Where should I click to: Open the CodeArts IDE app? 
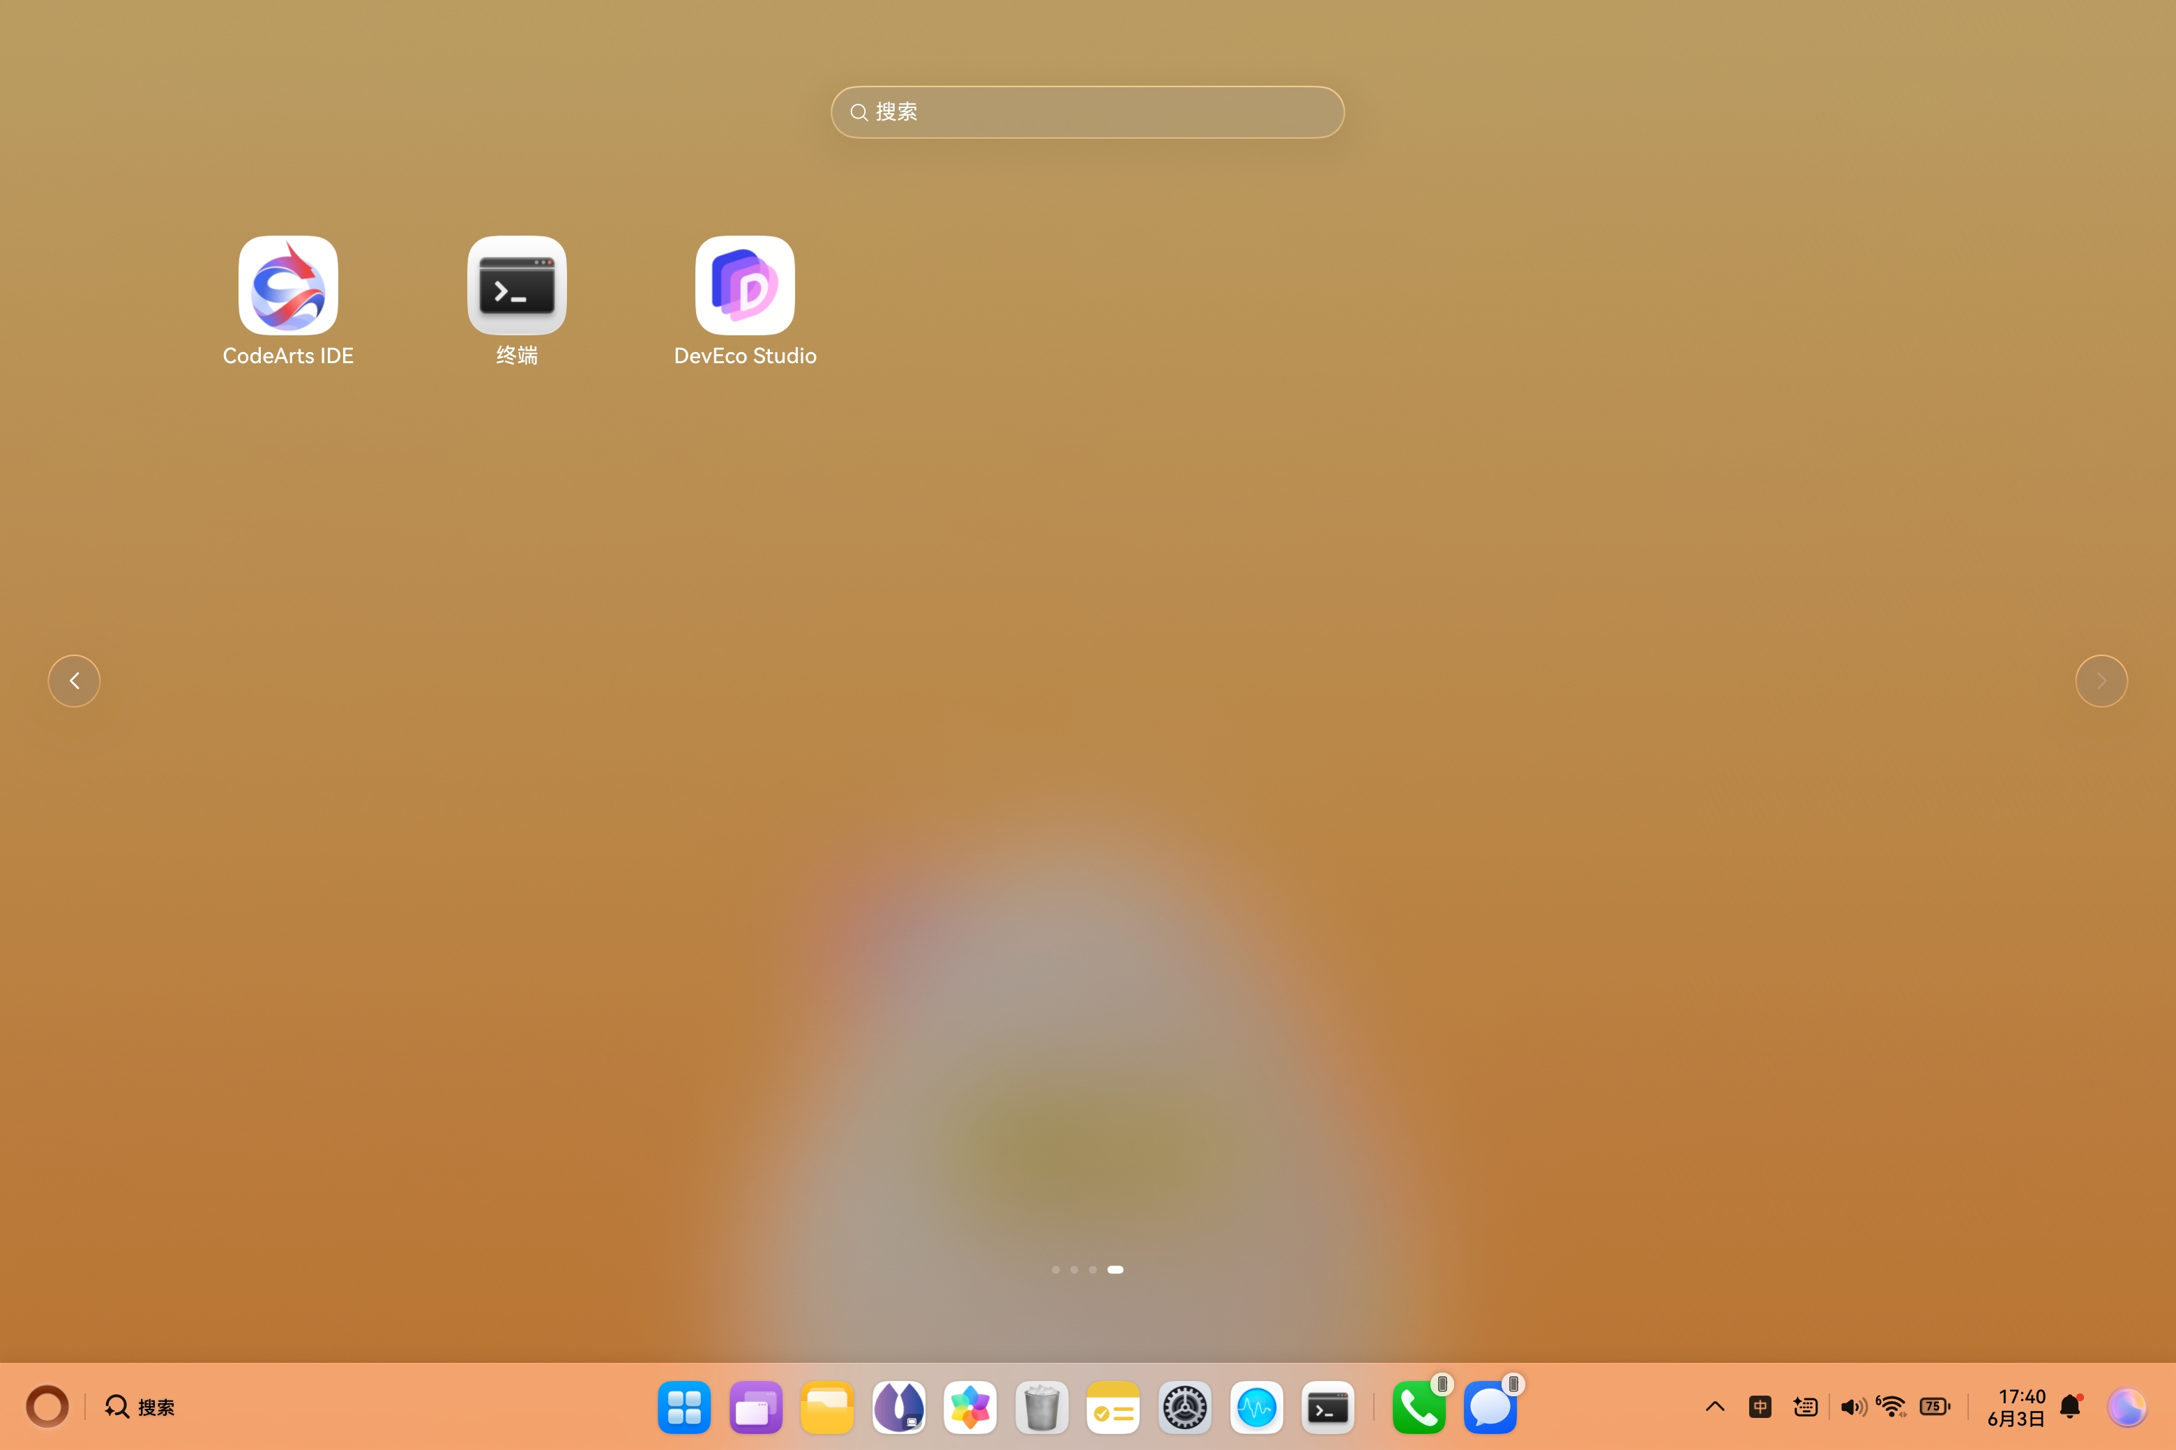point(288,285)
